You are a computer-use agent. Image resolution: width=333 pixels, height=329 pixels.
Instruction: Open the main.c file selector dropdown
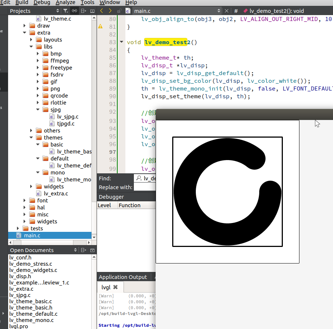pyautogui.click(x=219, y=11)
